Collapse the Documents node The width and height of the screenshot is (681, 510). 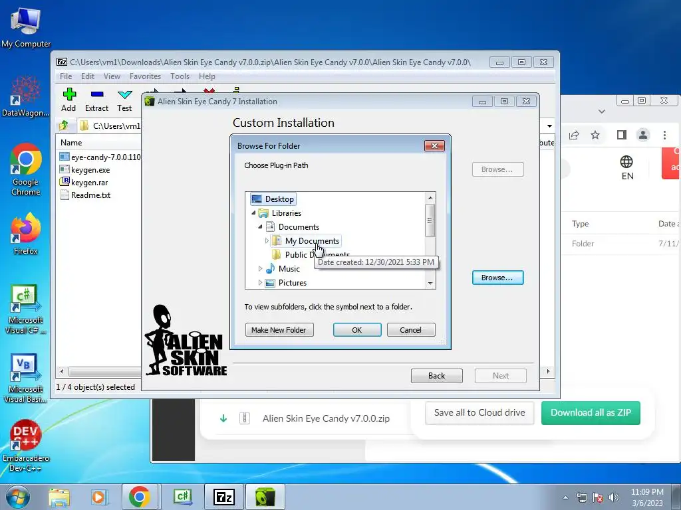(x=260, y=227)
